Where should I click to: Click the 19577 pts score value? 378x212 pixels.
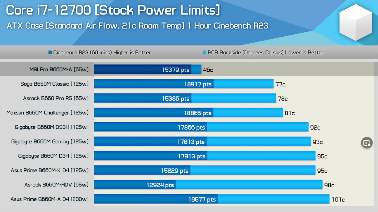click(x=202, y=199)
